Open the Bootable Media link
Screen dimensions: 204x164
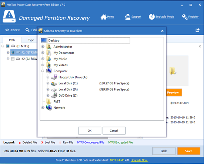[165, 17]
